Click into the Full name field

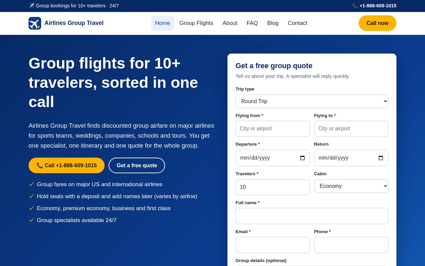point(312,216)
